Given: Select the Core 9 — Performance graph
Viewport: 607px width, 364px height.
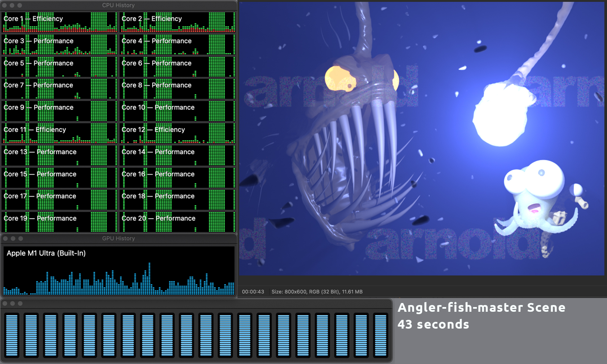Looking at the screenshot, I should click(60, 111).
